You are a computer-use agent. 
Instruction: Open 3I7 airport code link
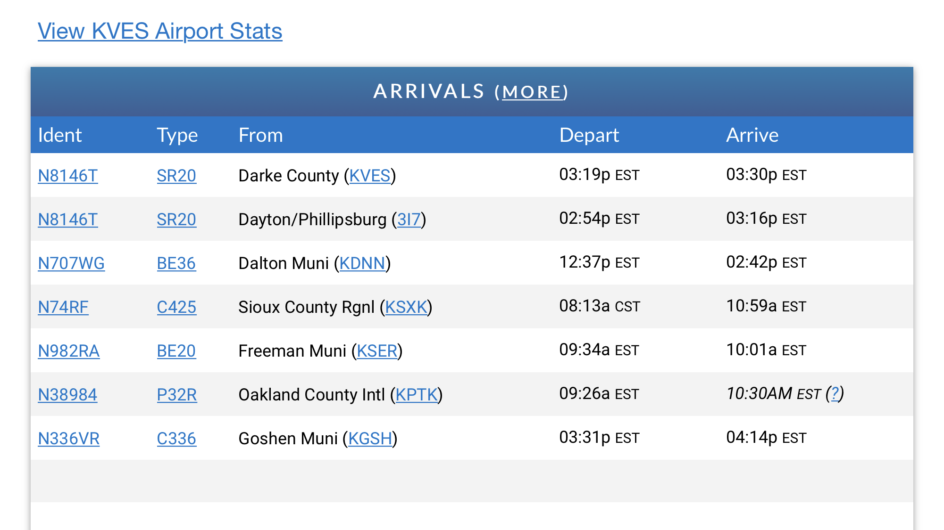(x=409, y=220)
